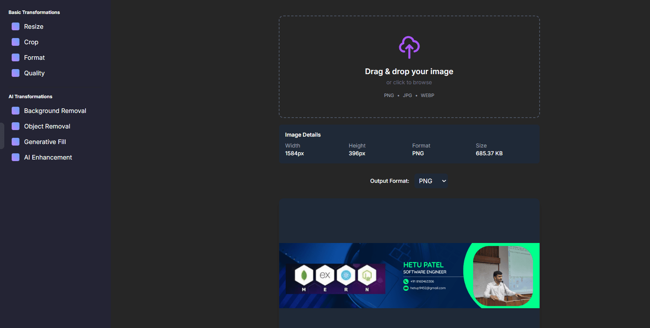
Task: Open the Resize transformation
Action: click(33, 26)
